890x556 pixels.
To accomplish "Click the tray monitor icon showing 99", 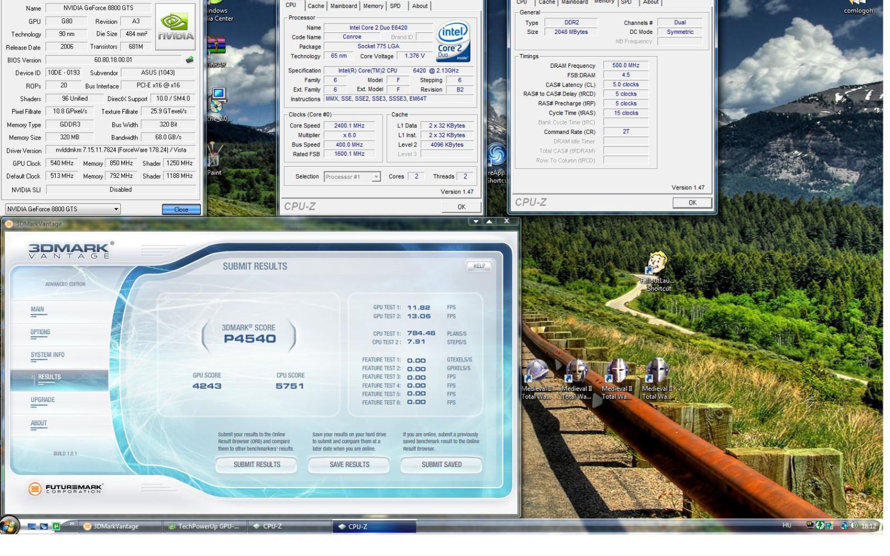I will pos(810,525).
